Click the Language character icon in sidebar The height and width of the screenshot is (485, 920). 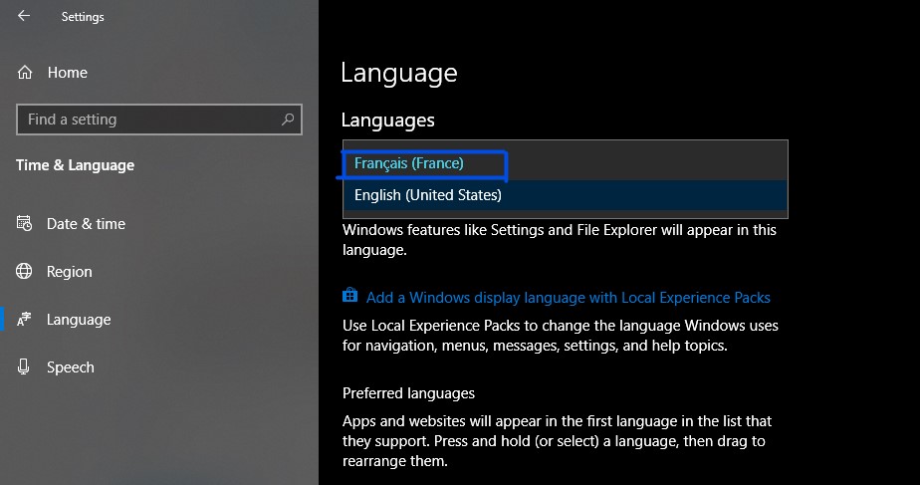point(25,320)
